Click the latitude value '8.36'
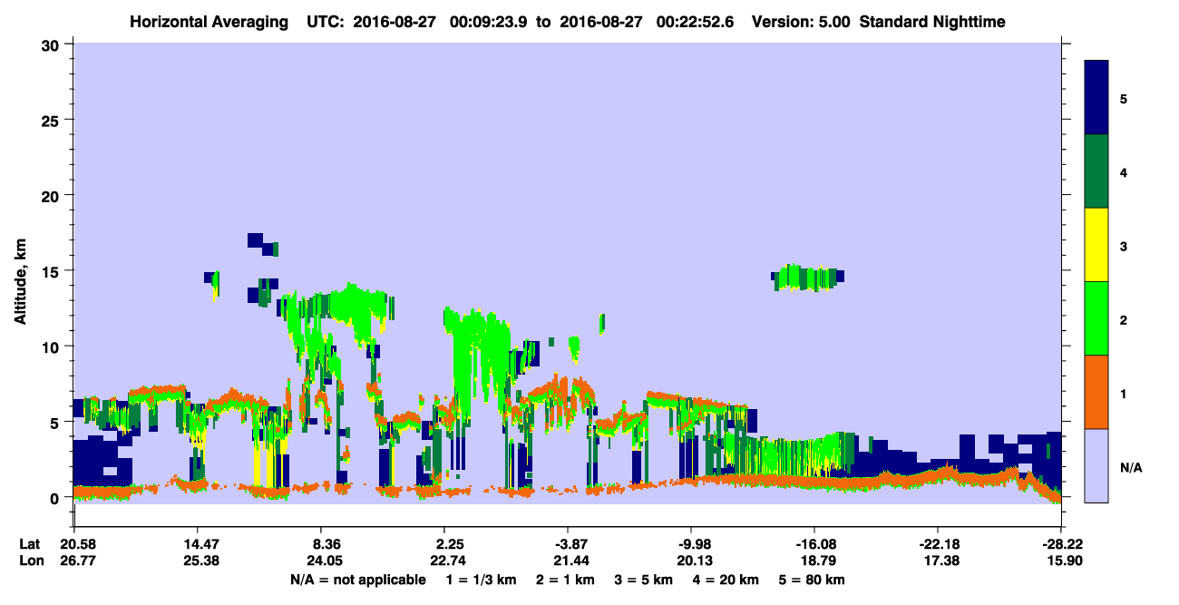This screenshot has width=1179, height=605. click(324, 544)
